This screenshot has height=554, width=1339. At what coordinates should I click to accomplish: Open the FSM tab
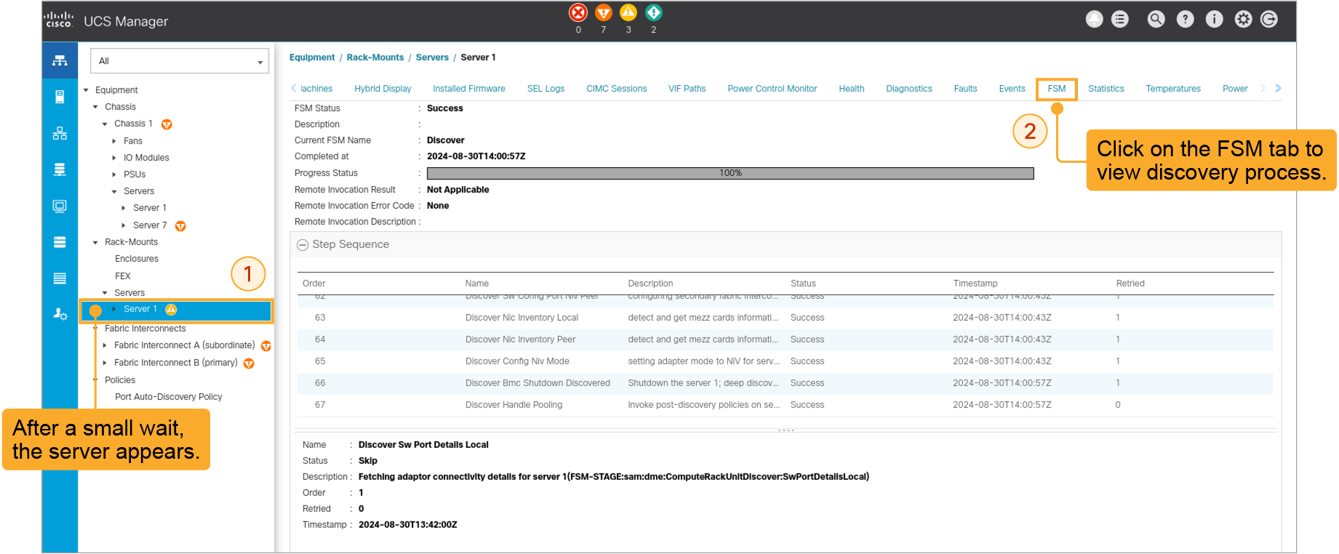tap(1057, 89)
